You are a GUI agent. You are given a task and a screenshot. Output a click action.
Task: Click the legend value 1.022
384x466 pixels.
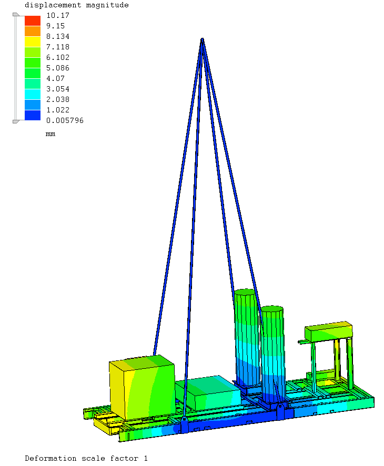click(58, 110)
